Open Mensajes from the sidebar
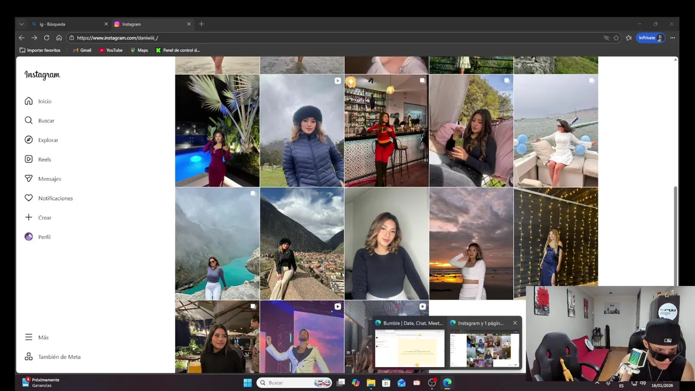Screen dimensions: 695x391 click(42, 179)
